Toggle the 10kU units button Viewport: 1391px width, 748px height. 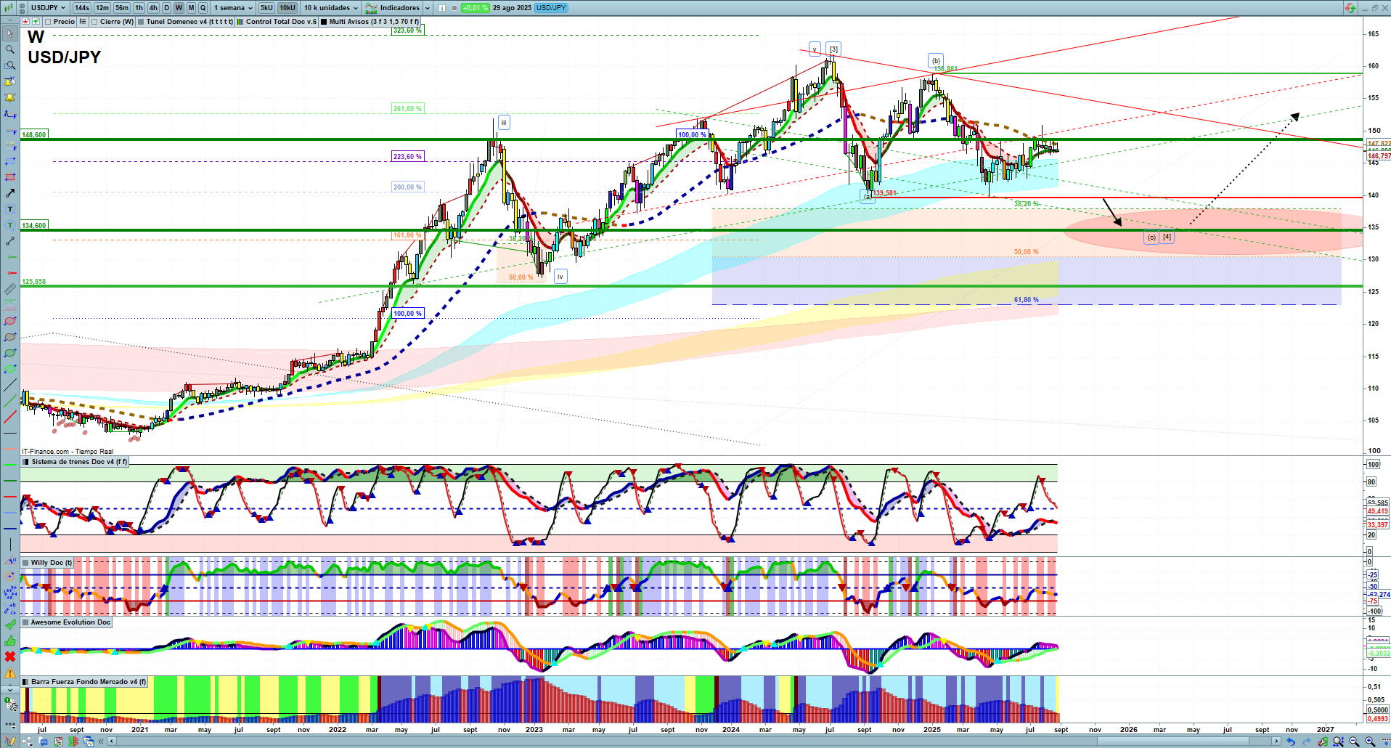coord(287,8)
